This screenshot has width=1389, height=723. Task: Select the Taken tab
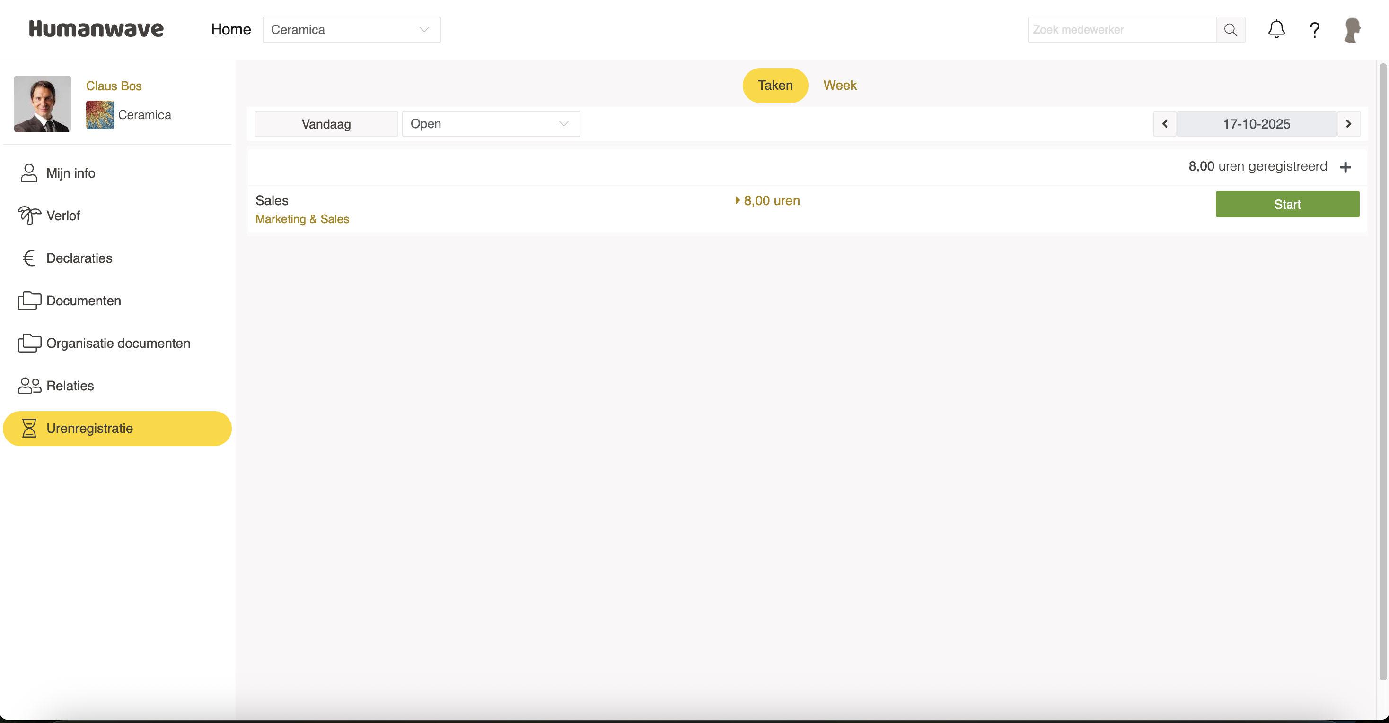tap(775, 85)
